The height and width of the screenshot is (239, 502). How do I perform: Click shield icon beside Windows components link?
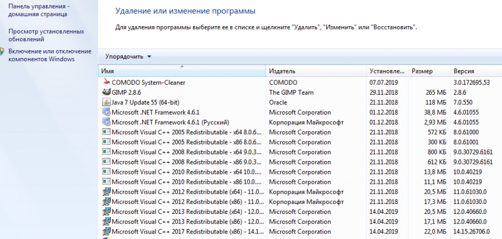(2, 51)
